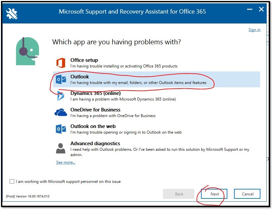
Task: Click the Dynamics 365 icon
Action: pyautogui.click(x=60, y=96)
